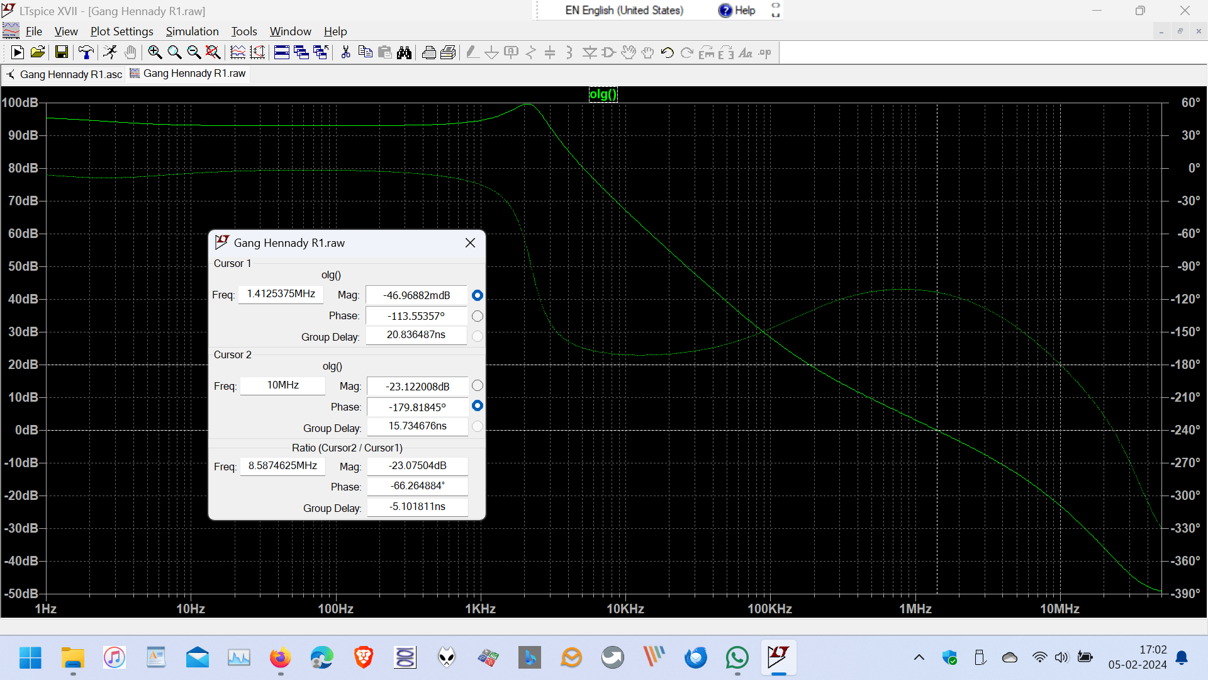Click EN English language indicator
The height and width of the screenshot is (680, 1208).
click(624, 10)
